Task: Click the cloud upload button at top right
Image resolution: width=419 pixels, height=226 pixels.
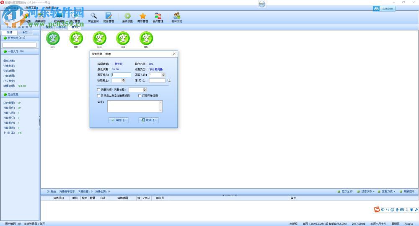Action: 384,9
